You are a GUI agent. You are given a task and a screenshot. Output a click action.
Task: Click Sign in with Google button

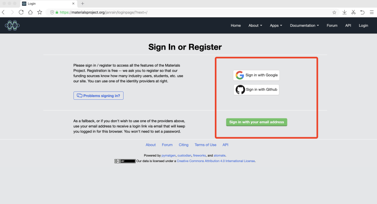point(257,75)
